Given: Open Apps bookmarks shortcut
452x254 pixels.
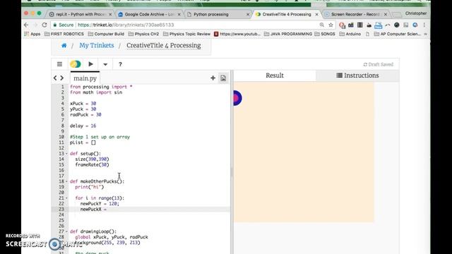Looking at the screenshot, I should (32, 34).
